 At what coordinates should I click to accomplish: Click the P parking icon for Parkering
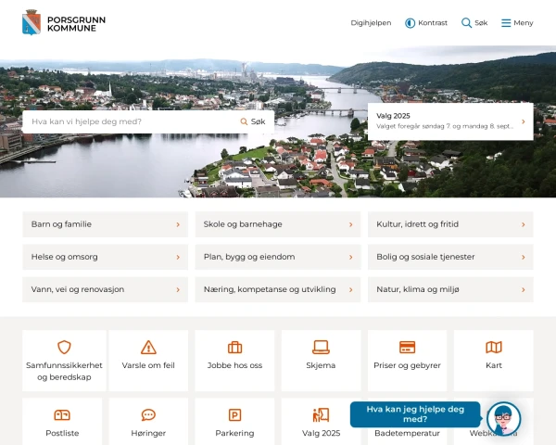[x=234, y=414]
